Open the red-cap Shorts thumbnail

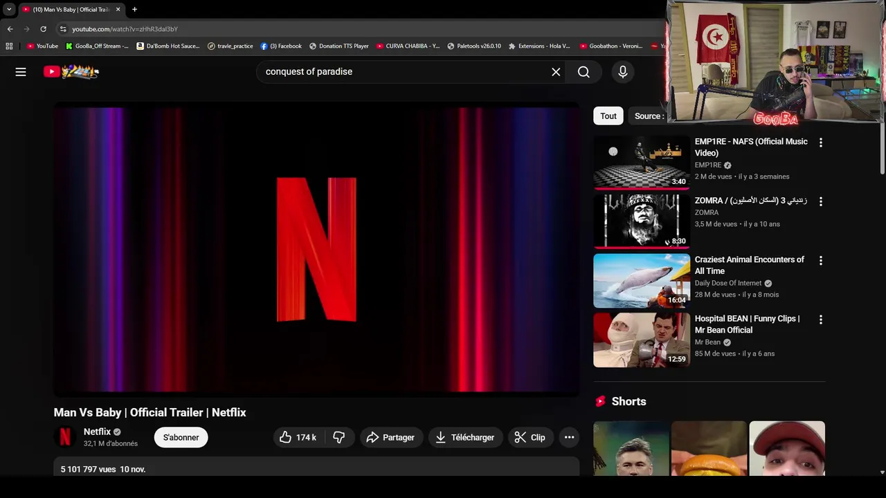pos(787,448)
